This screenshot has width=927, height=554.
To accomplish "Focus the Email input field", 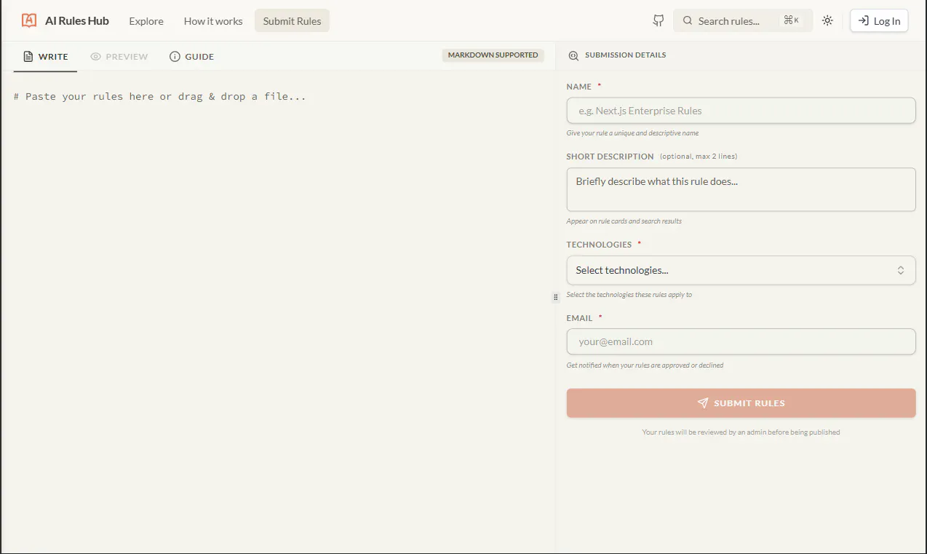I will click(741, 341).
